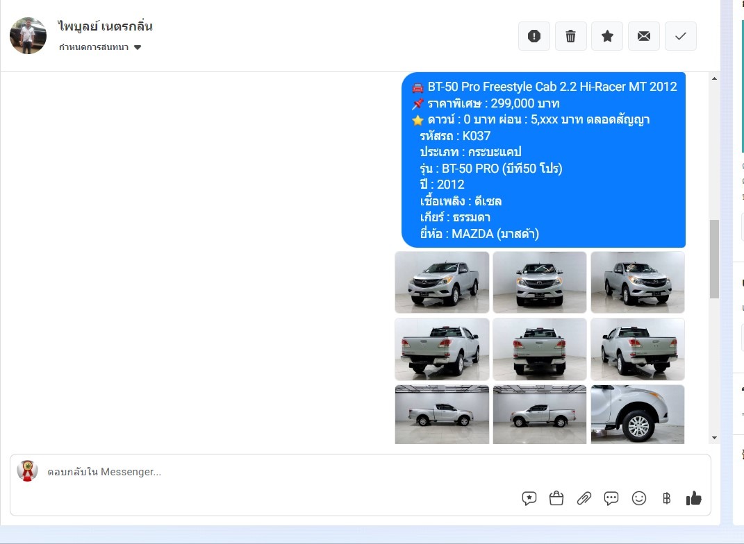
Task: Send a thumbs-up like
Action: click(x=694, y=498)
